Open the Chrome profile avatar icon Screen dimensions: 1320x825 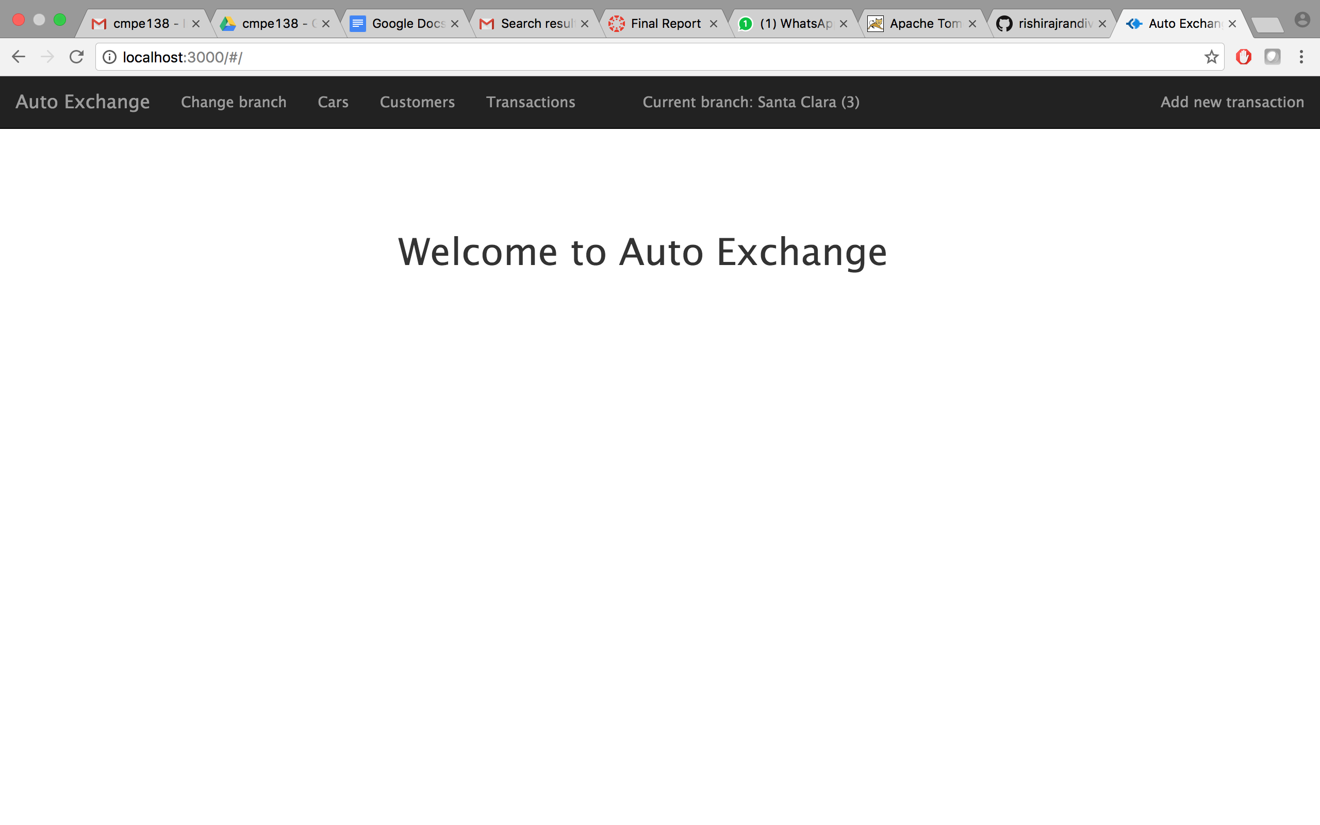tap(1302, 20)
